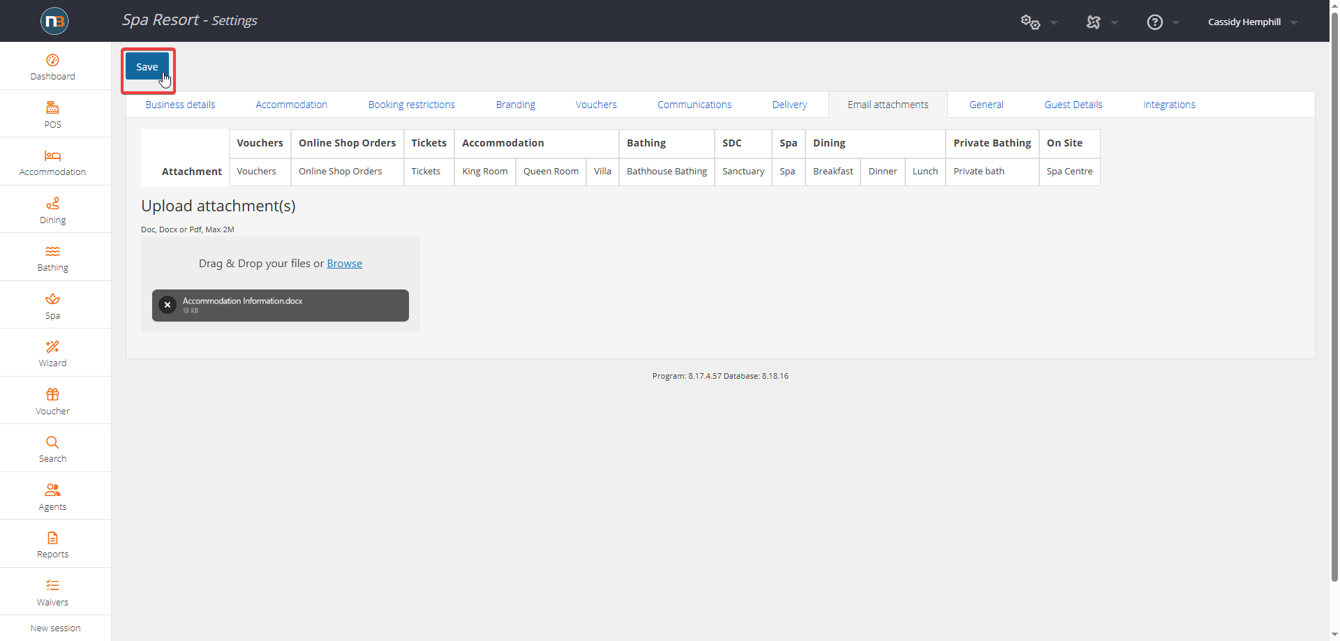Image resolution: width=1340 pixels, height=641 pixels.
Task: Click the King Room table cell
Action: (x=485, y=172)
